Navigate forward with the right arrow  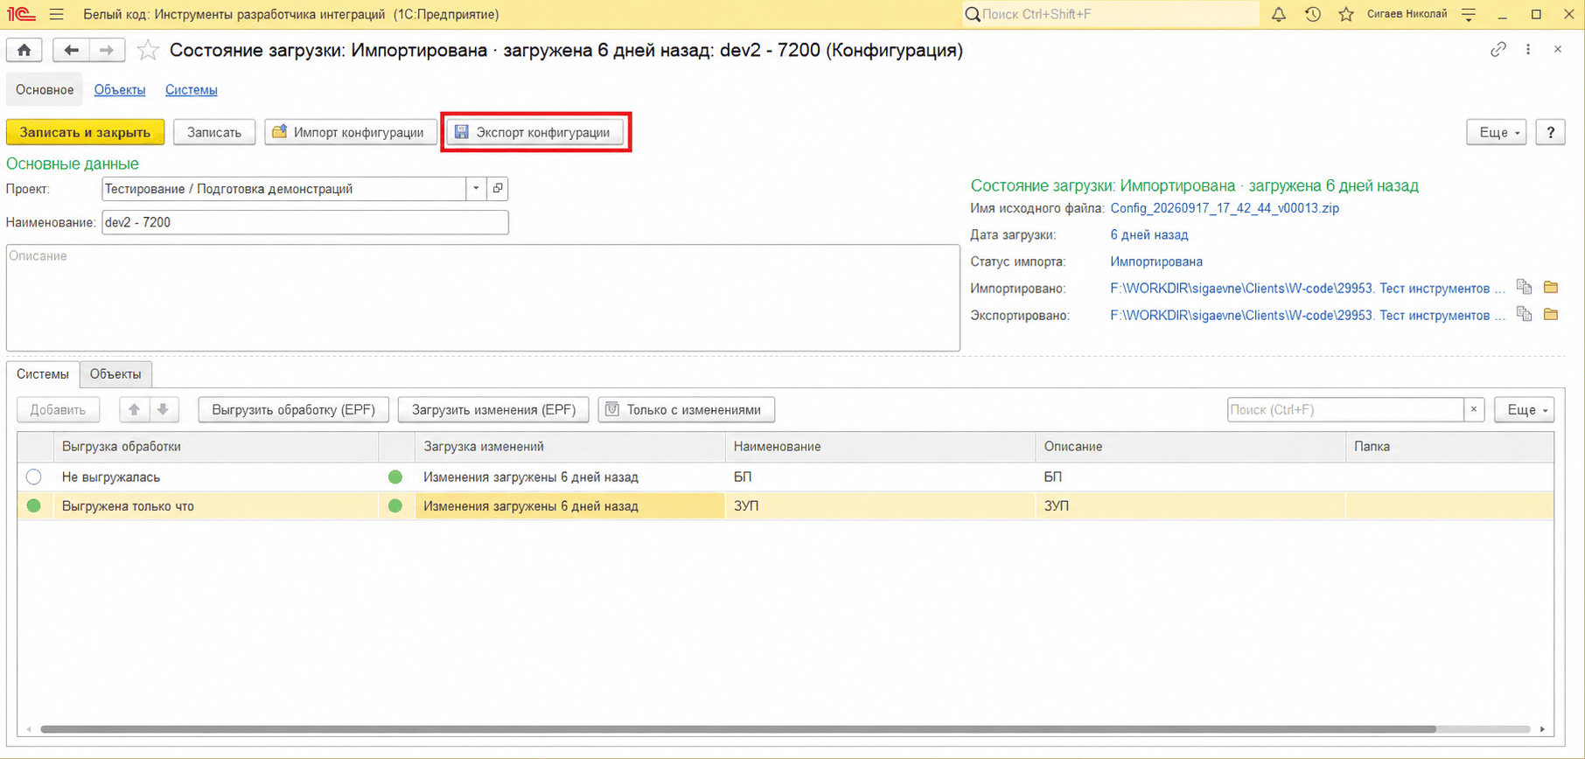(107, 51)
